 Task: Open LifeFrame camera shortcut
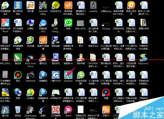[x=31, y=75]
